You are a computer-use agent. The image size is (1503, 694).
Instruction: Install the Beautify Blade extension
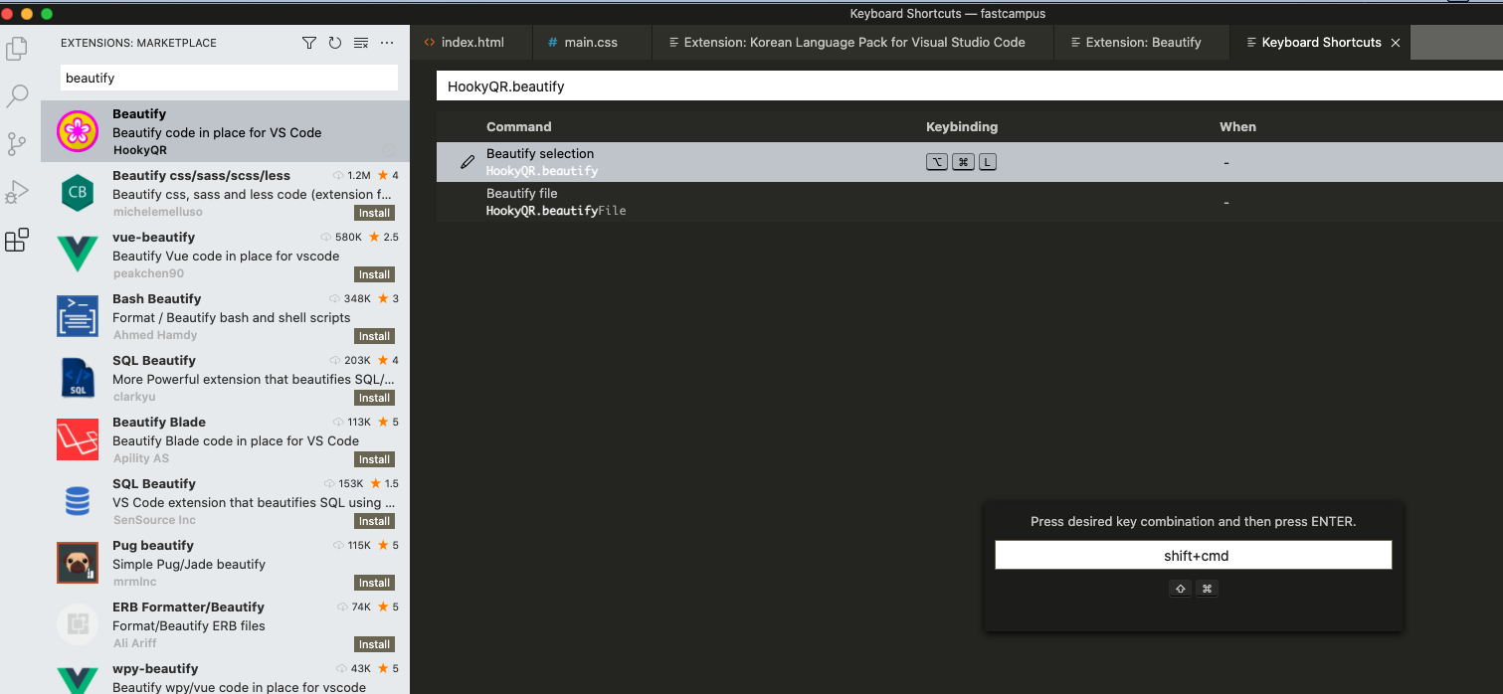[374, 459]
